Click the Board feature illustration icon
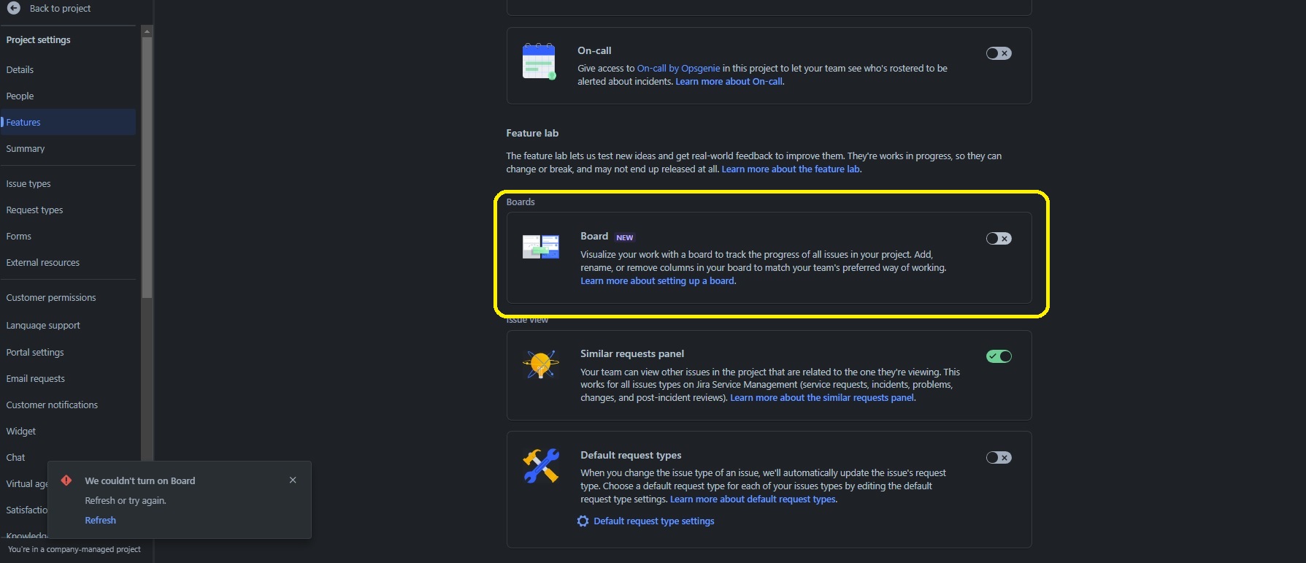 click(541, 247)
